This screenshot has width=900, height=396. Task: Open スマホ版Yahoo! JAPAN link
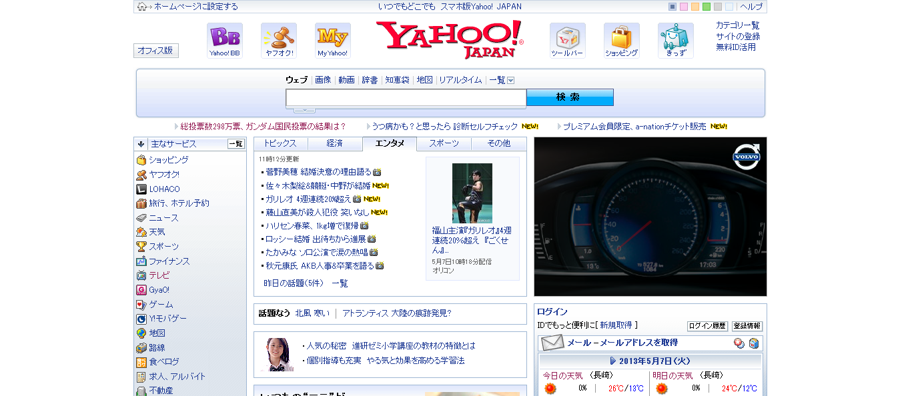click(x=481, y=7)
